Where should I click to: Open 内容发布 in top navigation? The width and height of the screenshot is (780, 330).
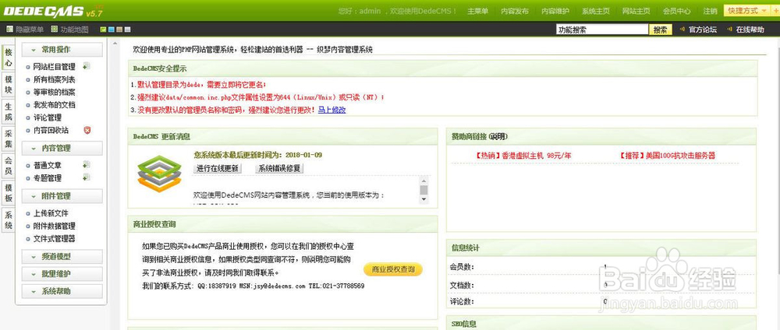(x=514, y=11)
